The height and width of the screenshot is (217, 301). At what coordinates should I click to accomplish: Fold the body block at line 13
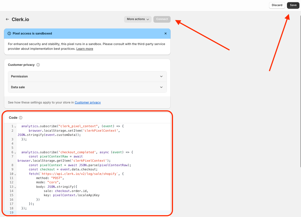[15, 187]
